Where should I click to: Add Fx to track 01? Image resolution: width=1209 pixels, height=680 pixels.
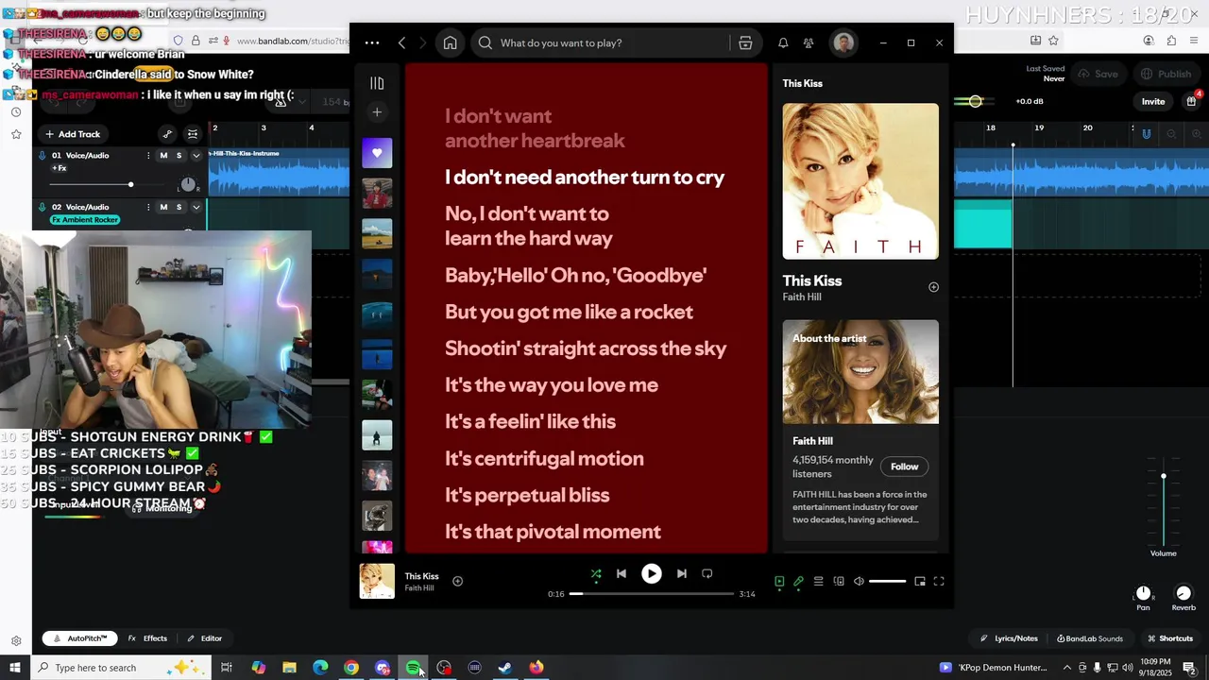point(60,168)
